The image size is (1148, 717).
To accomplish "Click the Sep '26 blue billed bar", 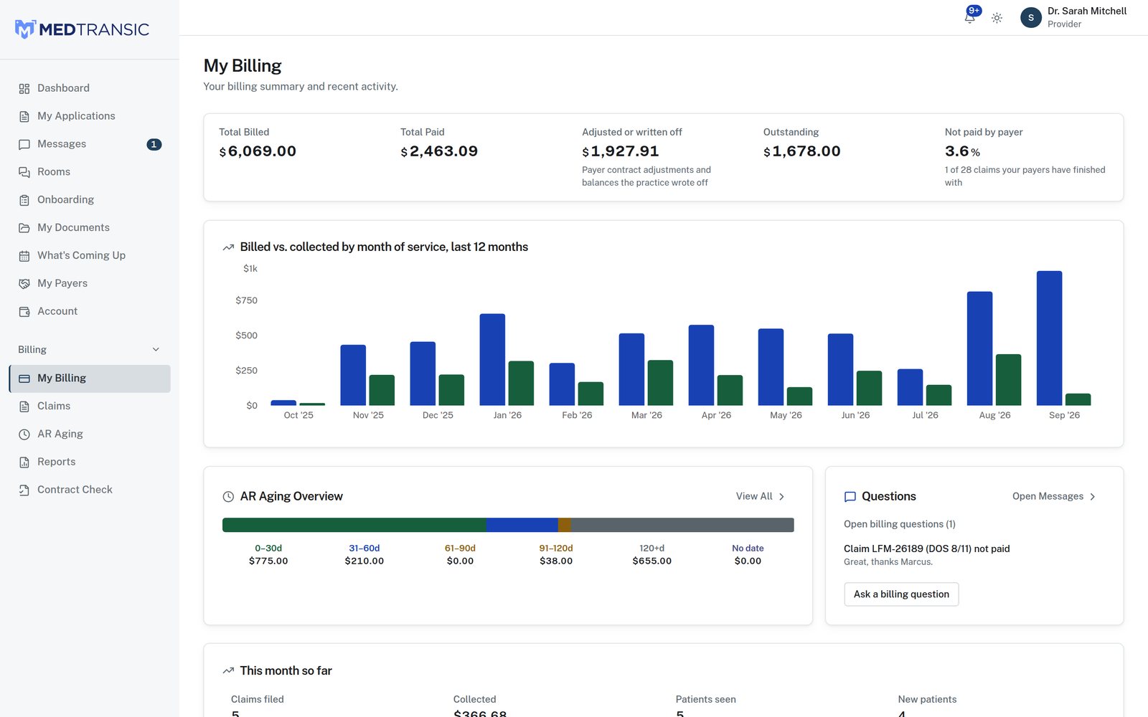I will (x=1050, y=338).
